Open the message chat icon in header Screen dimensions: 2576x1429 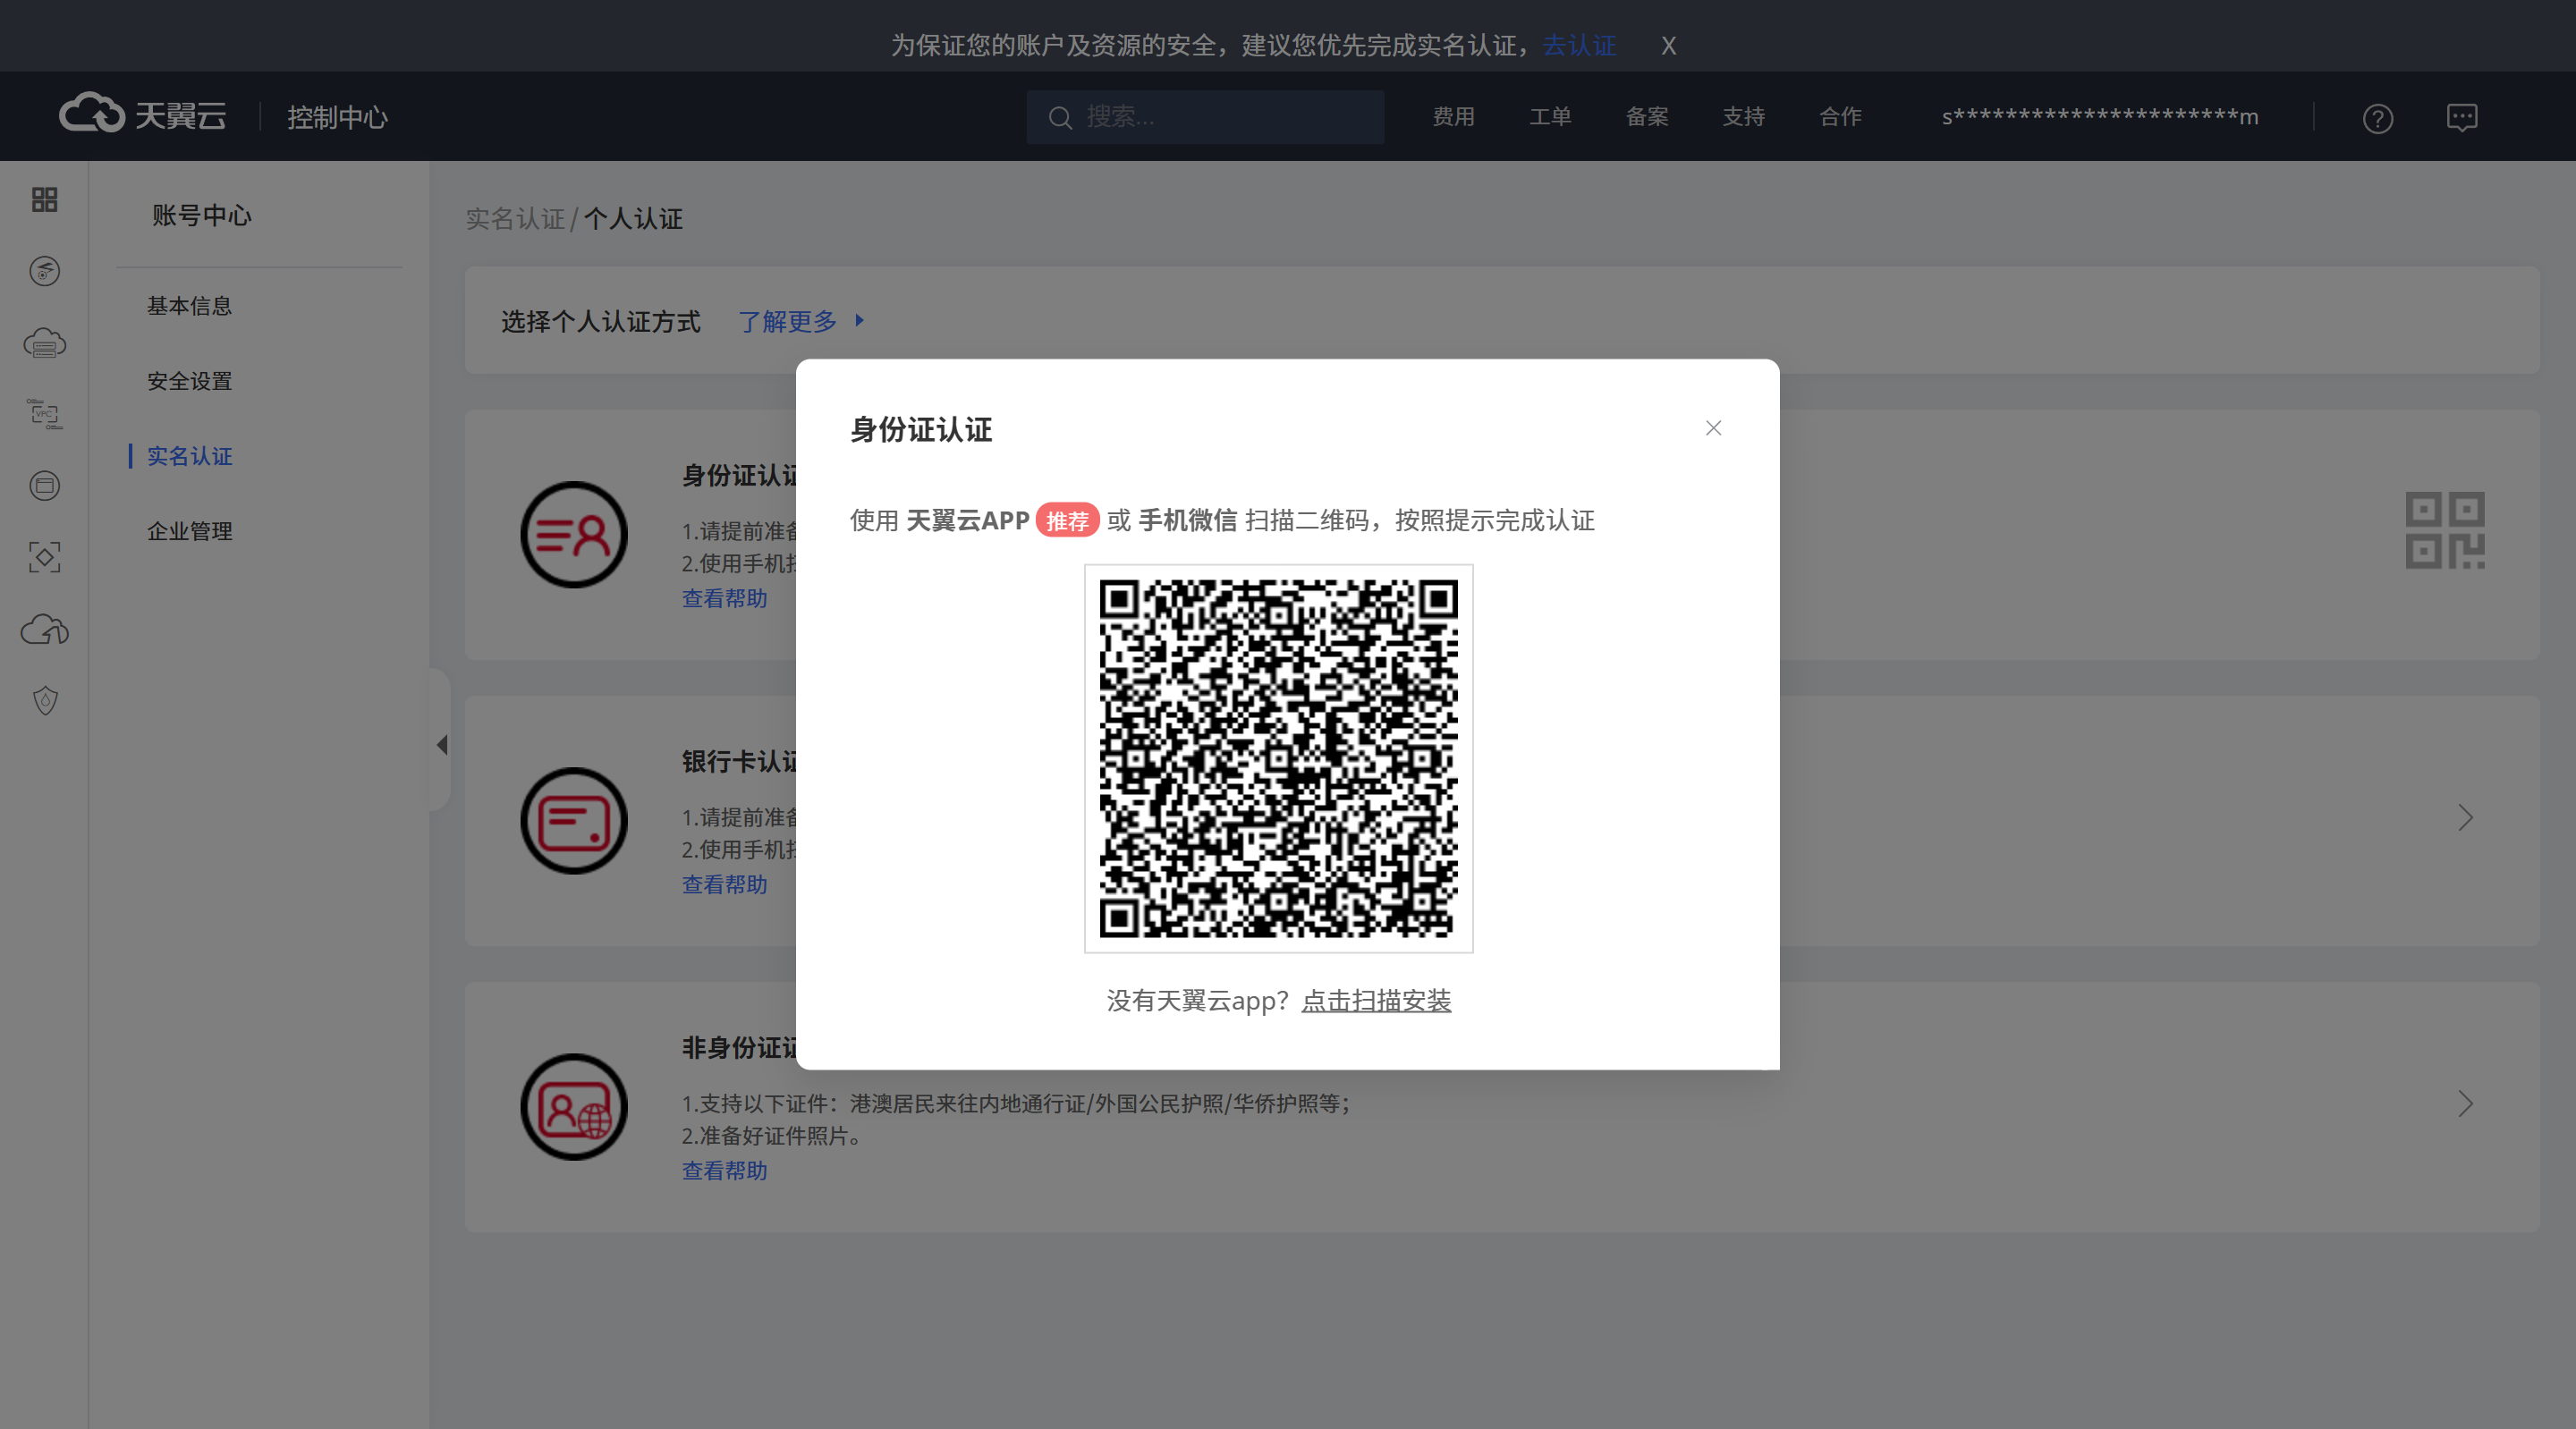coord(2461,118)
